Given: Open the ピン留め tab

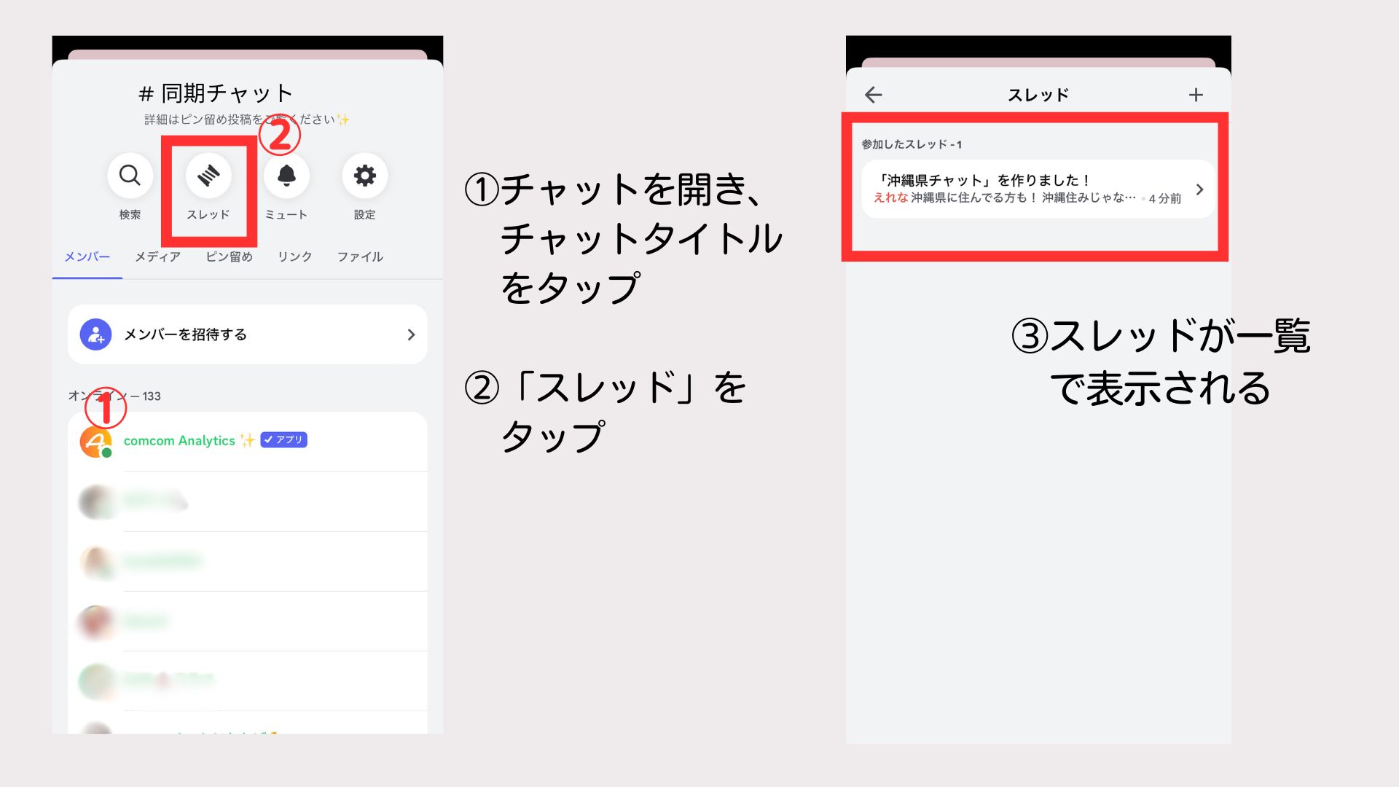Looking at the screenshot, I should [x=229, y=257].
